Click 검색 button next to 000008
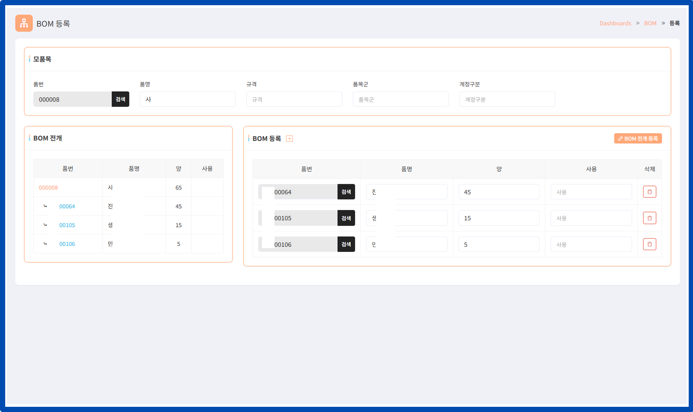 click(x=120, y=99)
